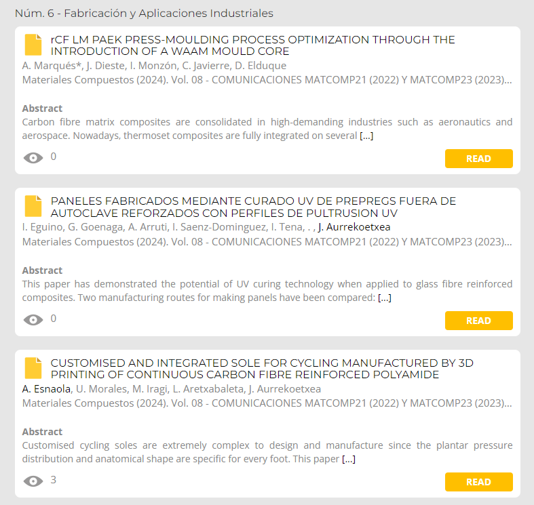Click the document icon beside PANELES FABRICADOS title
This screenshot has width=534, height=505.
coord(33,206)
